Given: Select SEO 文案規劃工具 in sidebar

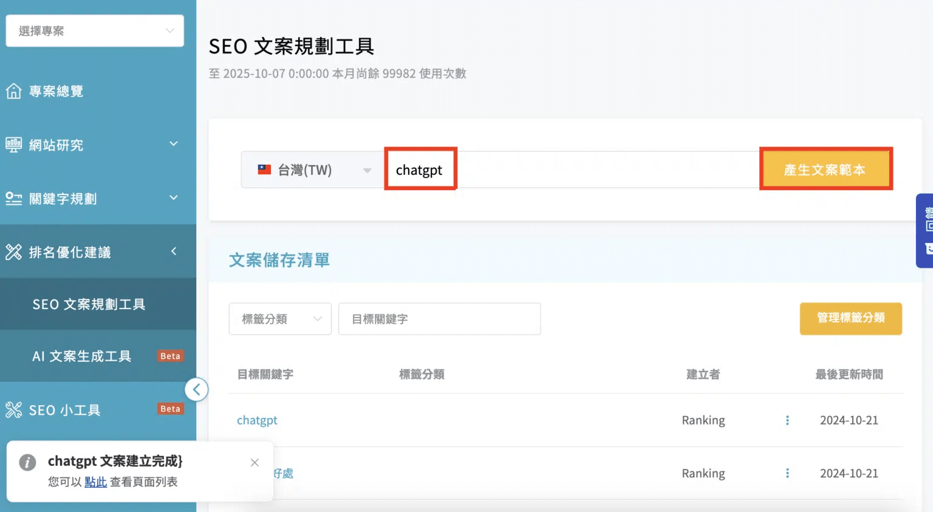Looking at the screenshot, I should [89, 304].
